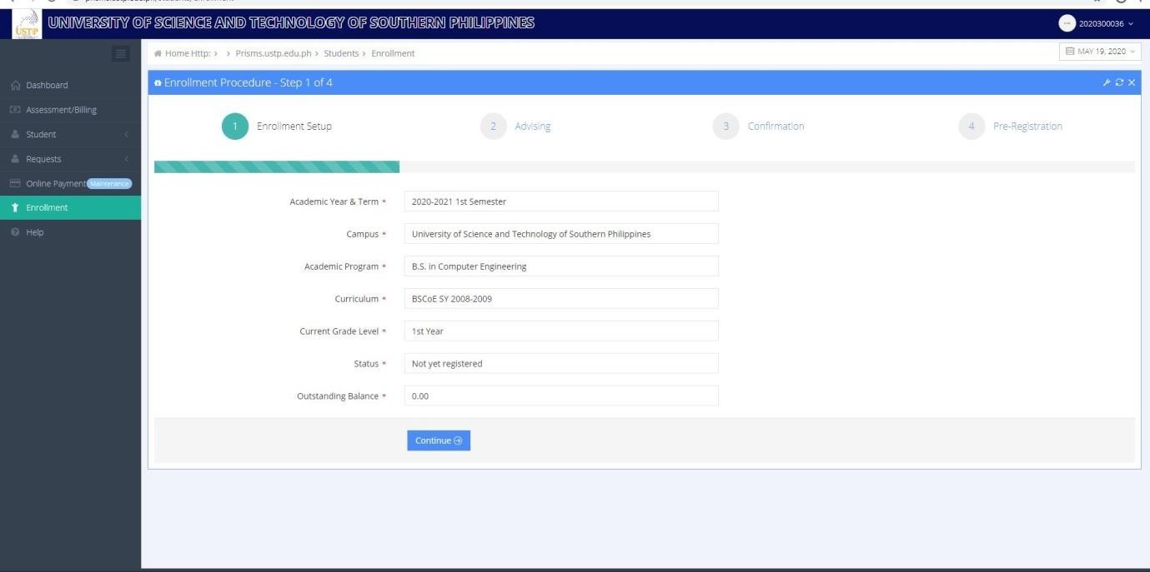Click the Status field Not yet registered
The image size is (1150, 572).
tap(561, 364)
